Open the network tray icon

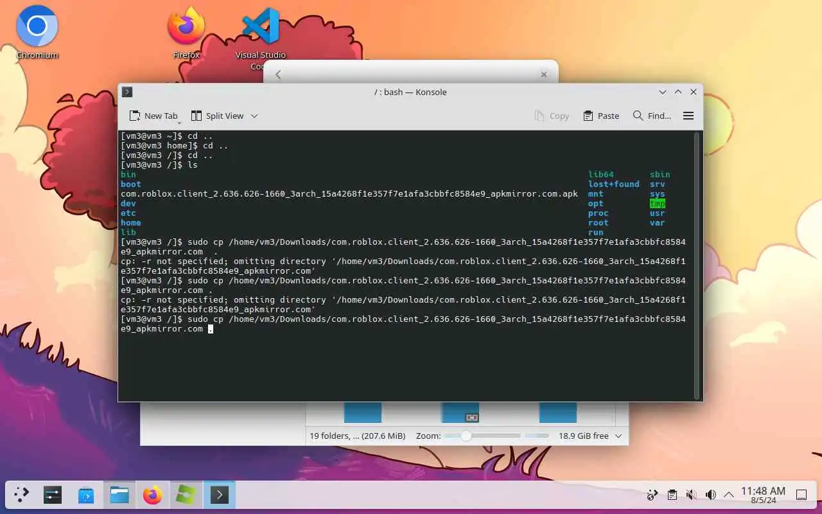pos(652,495)
